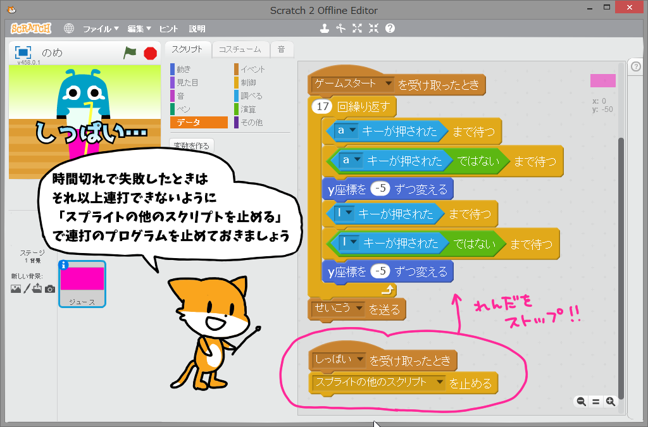Screen dimensions: 648x427
Task: Click the を送る broadcast block
Action: pos(384,310)
